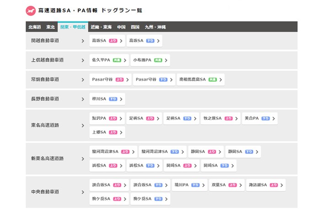Expand the 中央自動車道 row chevron

point(83,192)
